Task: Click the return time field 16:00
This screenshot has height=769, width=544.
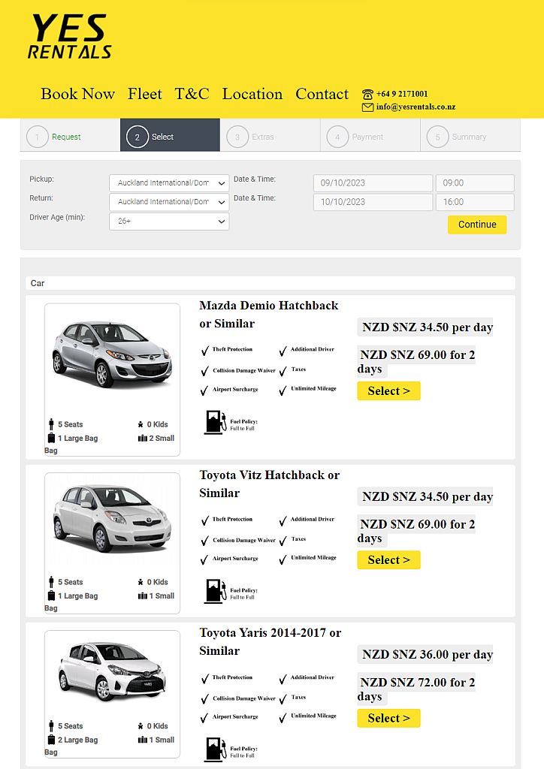Action: click(x=475, y=202)
